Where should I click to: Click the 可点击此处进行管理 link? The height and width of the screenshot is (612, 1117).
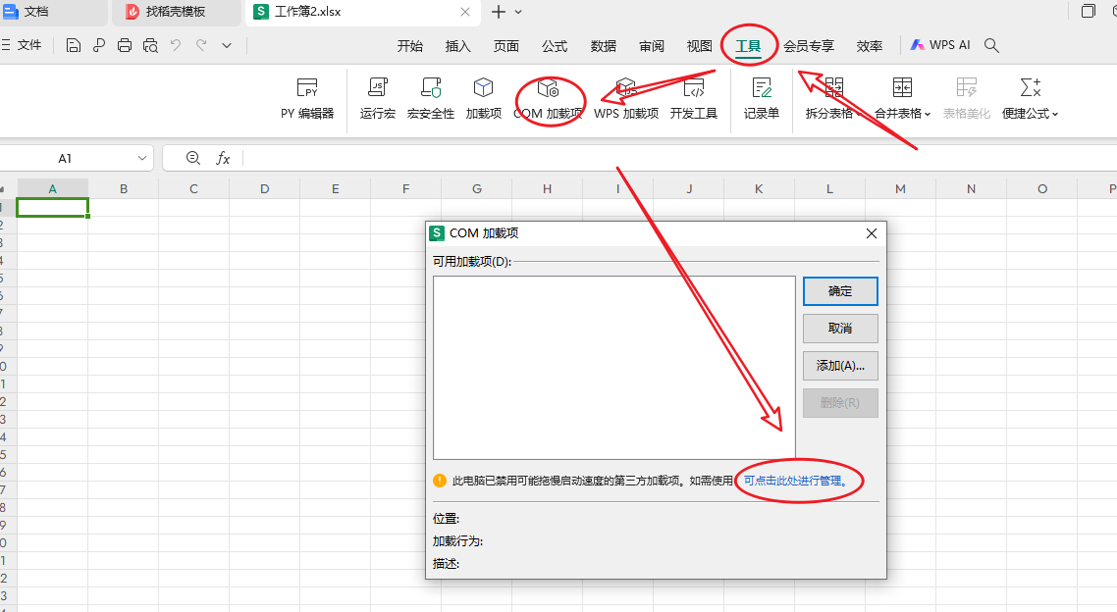tap(795, 481)
